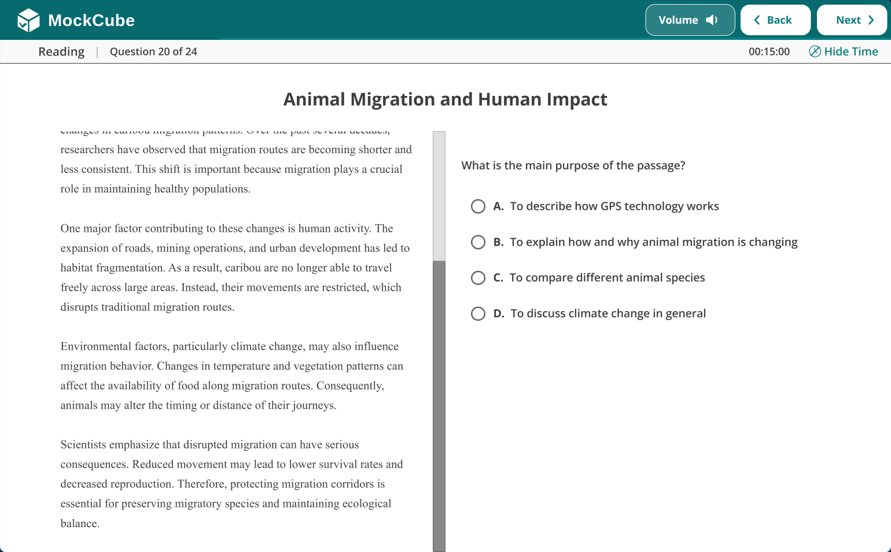Viewport: 891px width, 552px height.
Task: Hide the timer via Hide Time
Action: click(x=843, y=51)
